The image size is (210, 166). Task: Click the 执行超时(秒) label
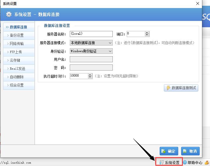click(55, 76)
